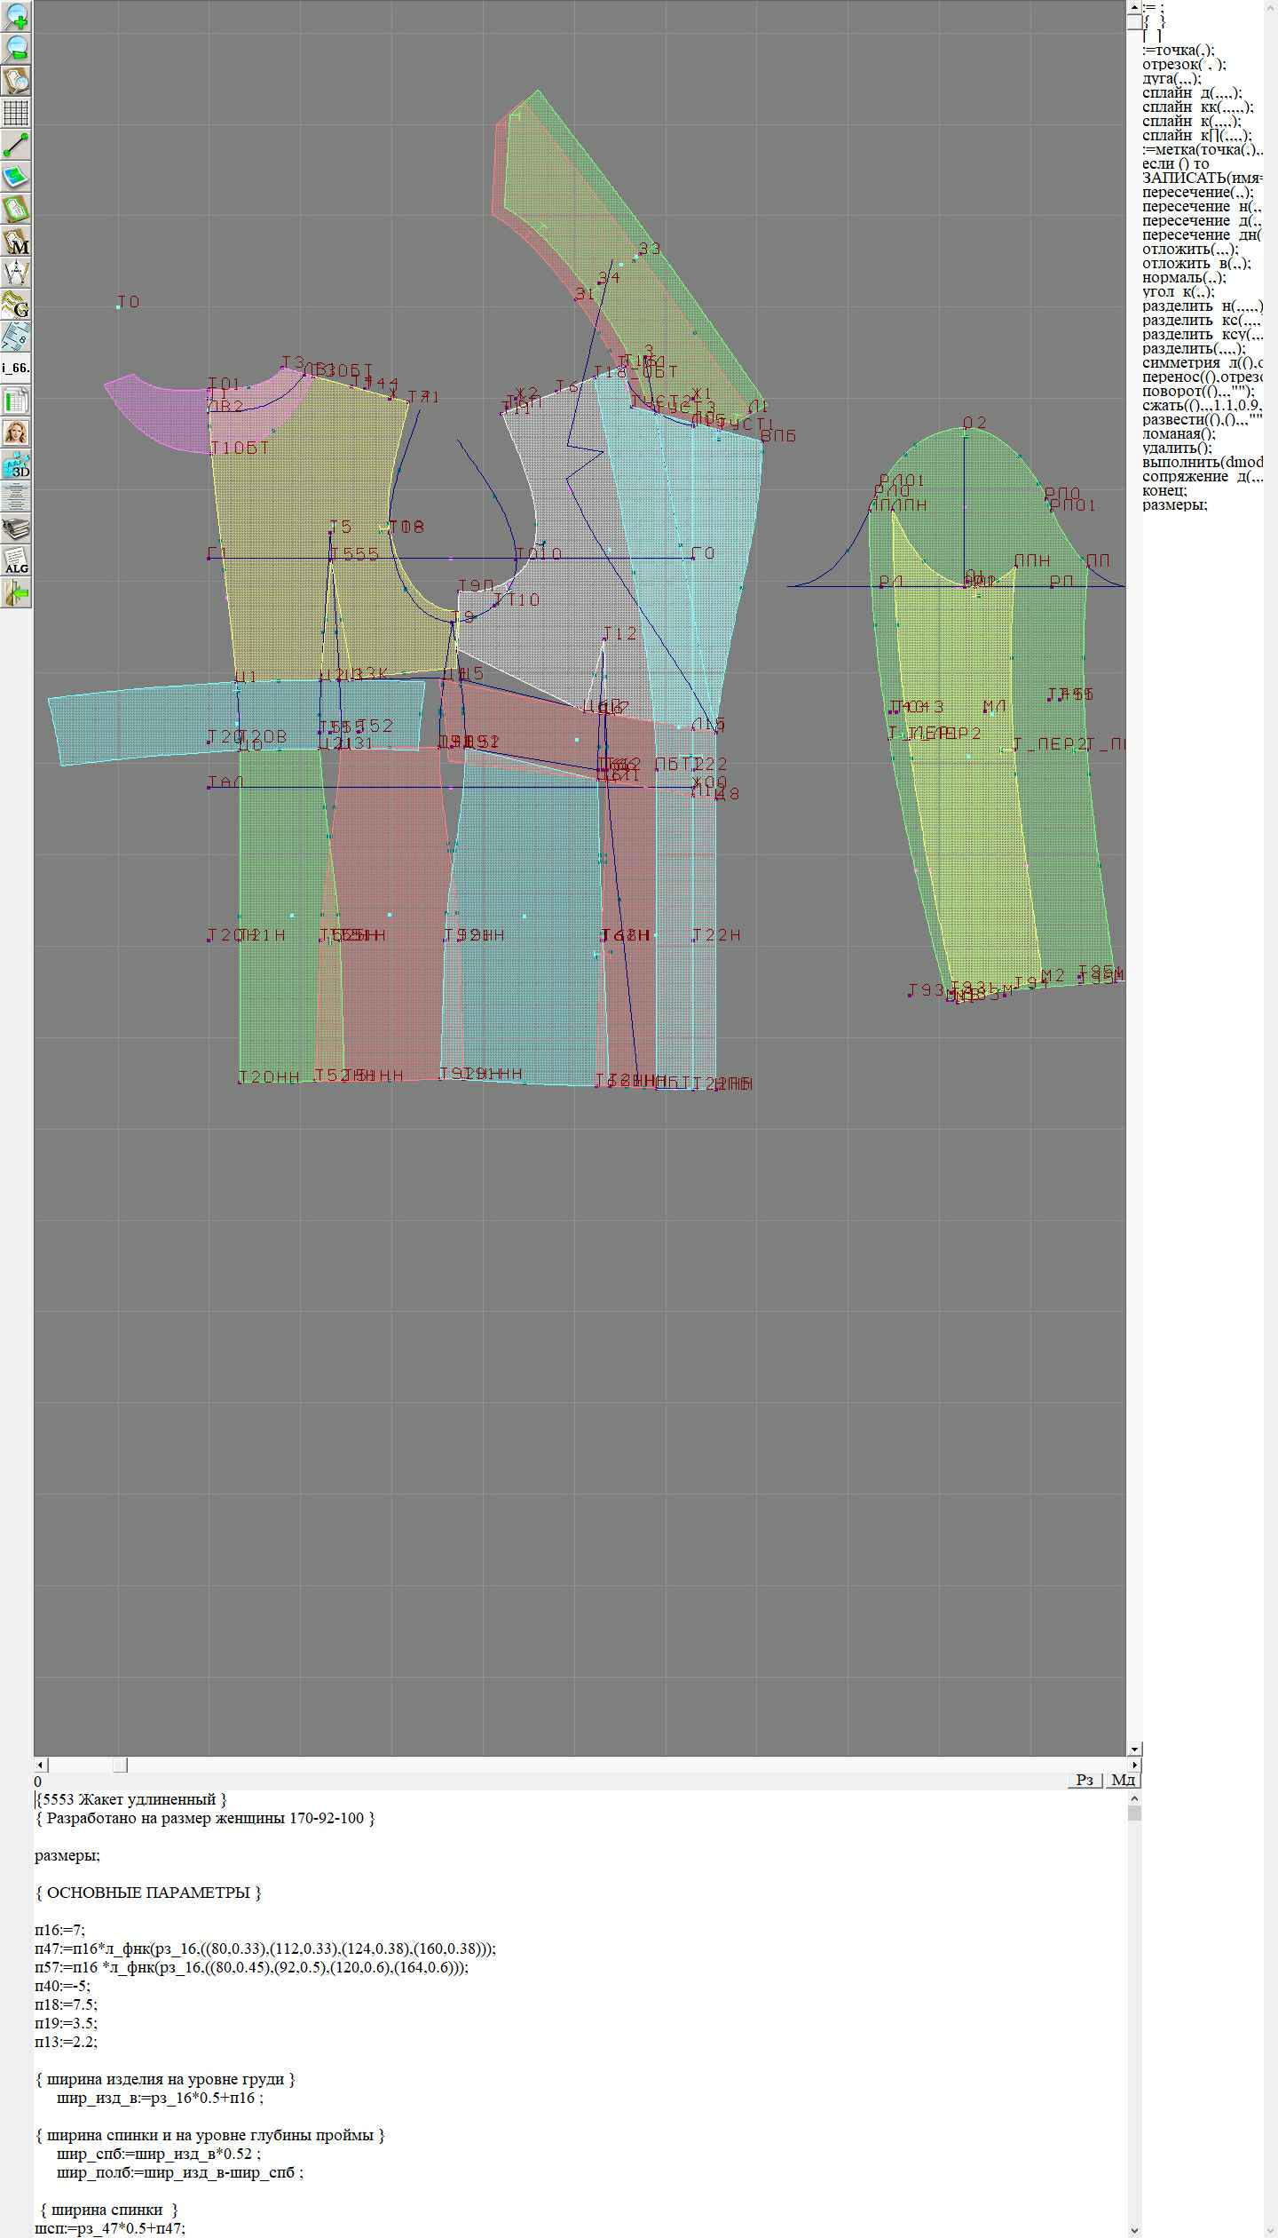Insert 'отрезок( , );' command from list
Screen dimensions: 1278x2238
click(1184, 65)
